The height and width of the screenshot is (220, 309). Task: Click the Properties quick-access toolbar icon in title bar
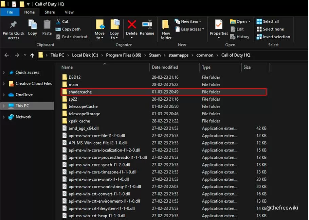coord(14,4)
